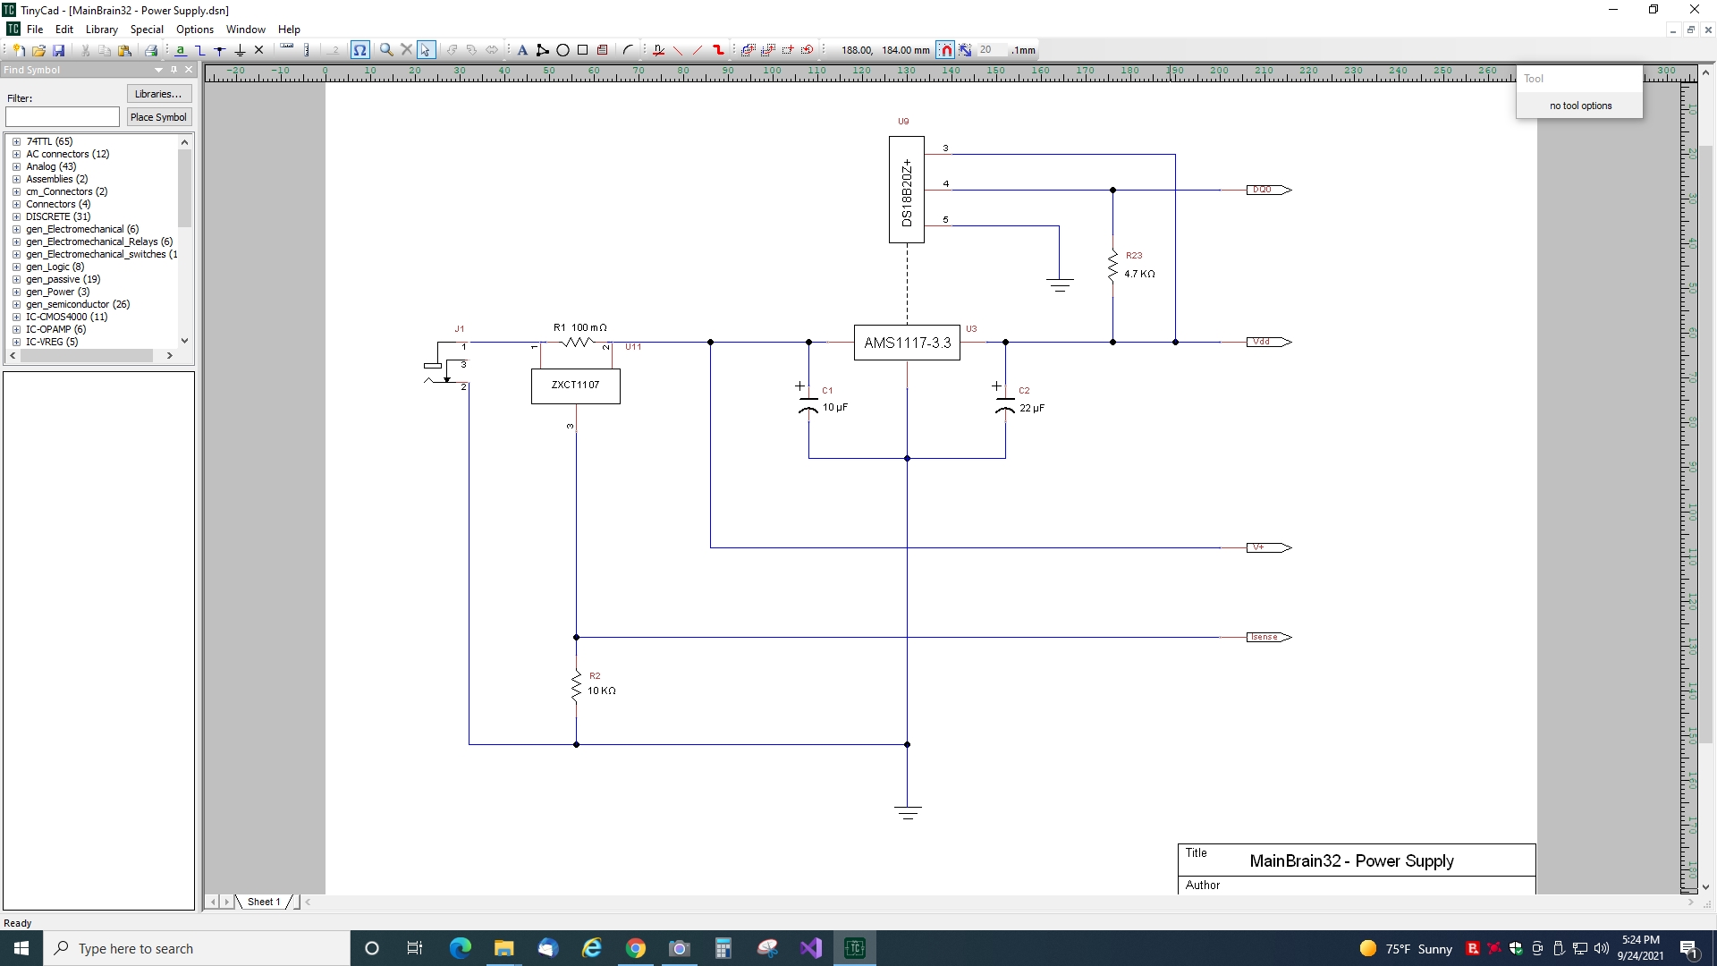Click the Libraries... button

click(158, 94)
